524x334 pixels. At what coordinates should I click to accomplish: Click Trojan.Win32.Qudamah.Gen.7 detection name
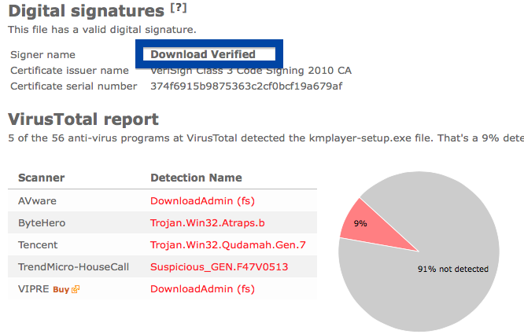pos(228,245)
